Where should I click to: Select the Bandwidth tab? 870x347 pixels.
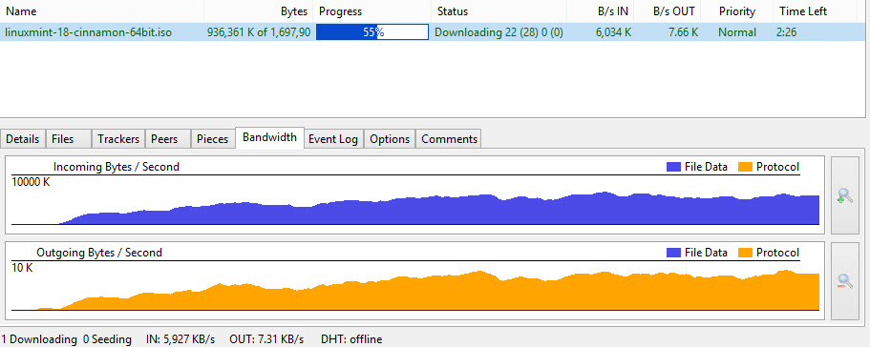[269, 137]
